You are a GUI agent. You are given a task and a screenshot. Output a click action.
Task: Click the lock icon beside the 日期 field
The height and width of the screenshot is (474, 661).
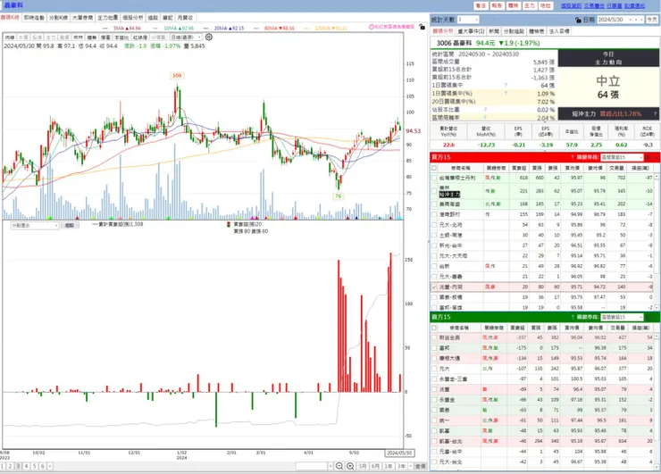578,20
